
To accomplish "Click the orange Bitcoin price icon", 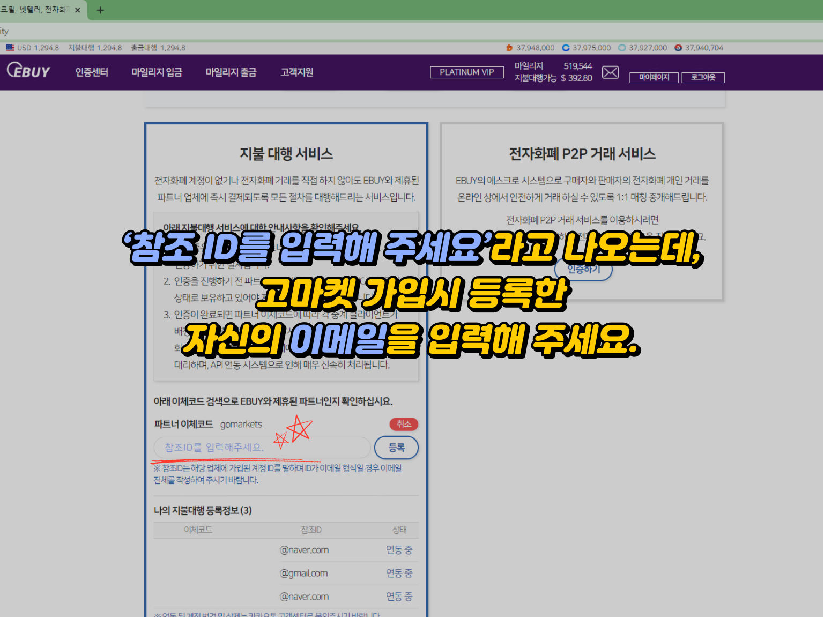I will (x=509, y=48).
